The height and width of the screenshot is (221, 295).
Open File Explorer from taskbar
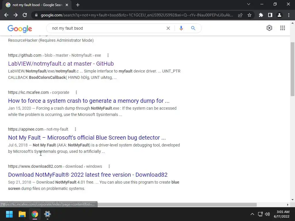tap(22, 214)
